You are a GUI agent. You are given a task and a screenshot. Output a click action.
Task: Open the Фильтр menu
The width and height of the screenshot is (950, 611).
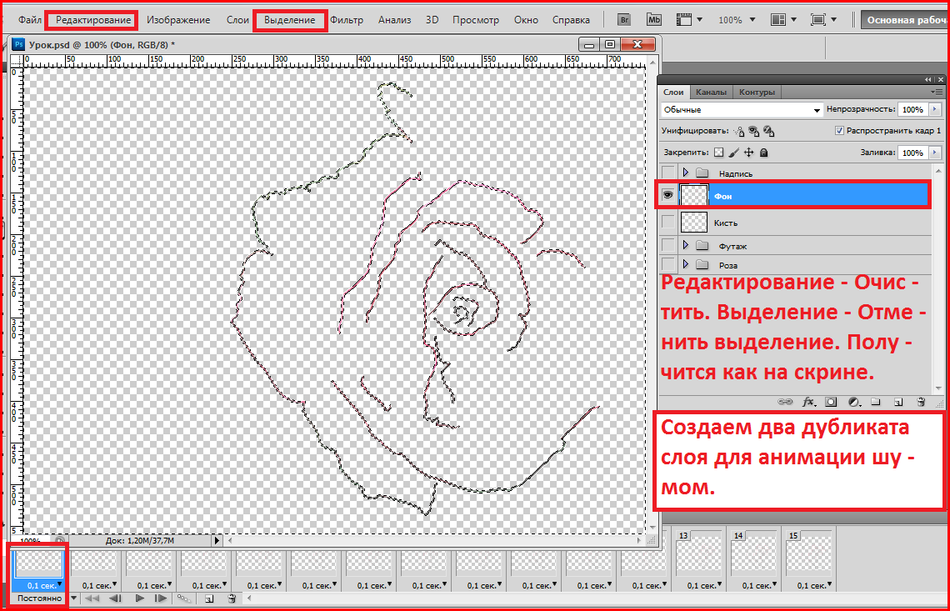click(347, 20)
